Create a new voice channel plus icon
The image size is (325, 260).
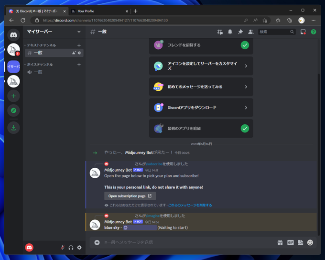point(79,65)
